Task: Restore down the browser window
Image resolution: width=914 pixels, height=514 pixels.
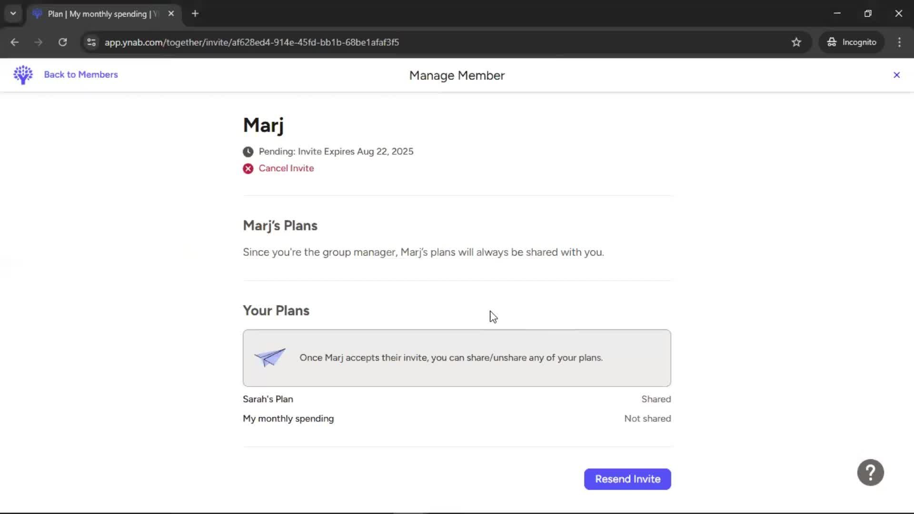Action: (x=868, y=14)
